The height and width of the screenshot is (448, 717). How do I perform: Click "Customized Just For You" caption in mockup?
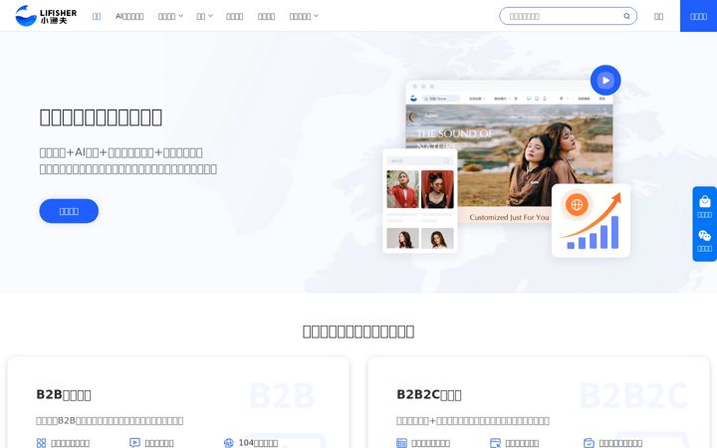509,217
